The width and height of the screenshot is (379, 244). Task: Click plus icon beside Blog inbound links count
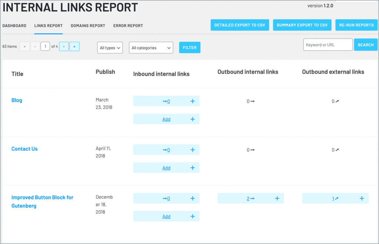click(192, 101)
